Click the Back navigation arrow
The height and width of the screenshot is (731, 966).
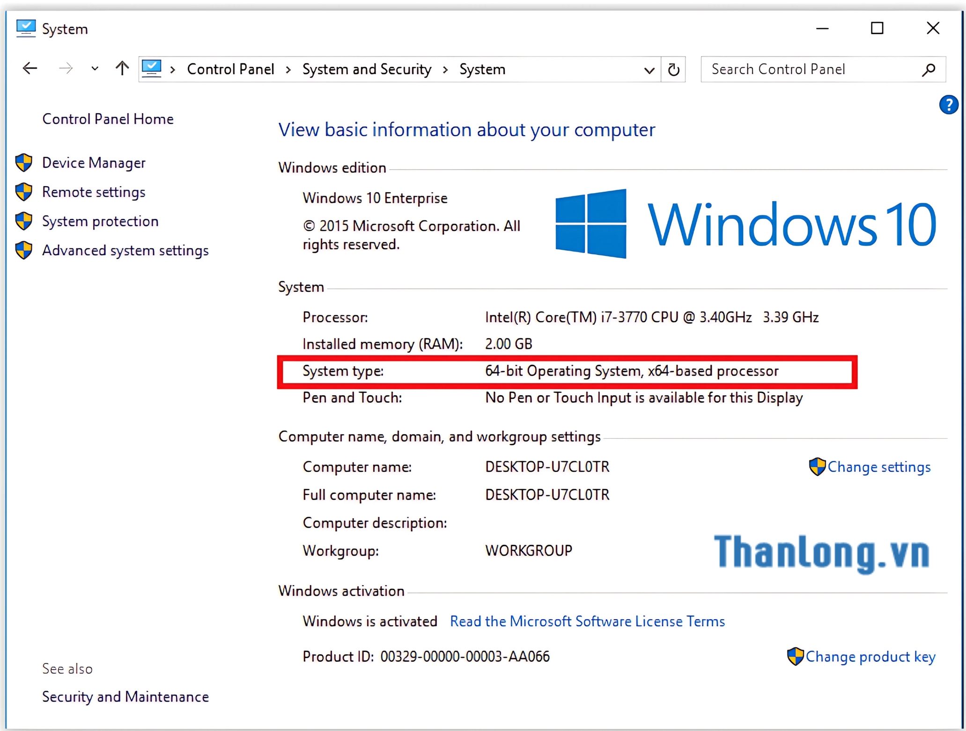tap(30, 69)
